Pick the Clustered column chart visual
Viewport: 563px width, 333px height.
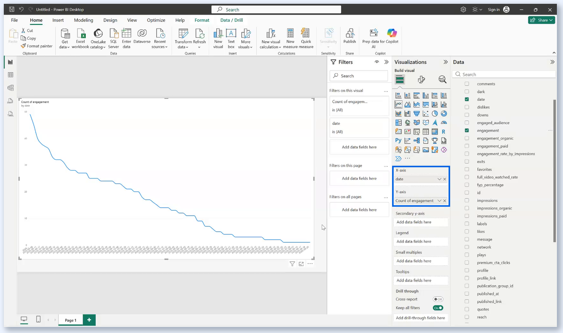pyautogui.click(x=426, y=95)
